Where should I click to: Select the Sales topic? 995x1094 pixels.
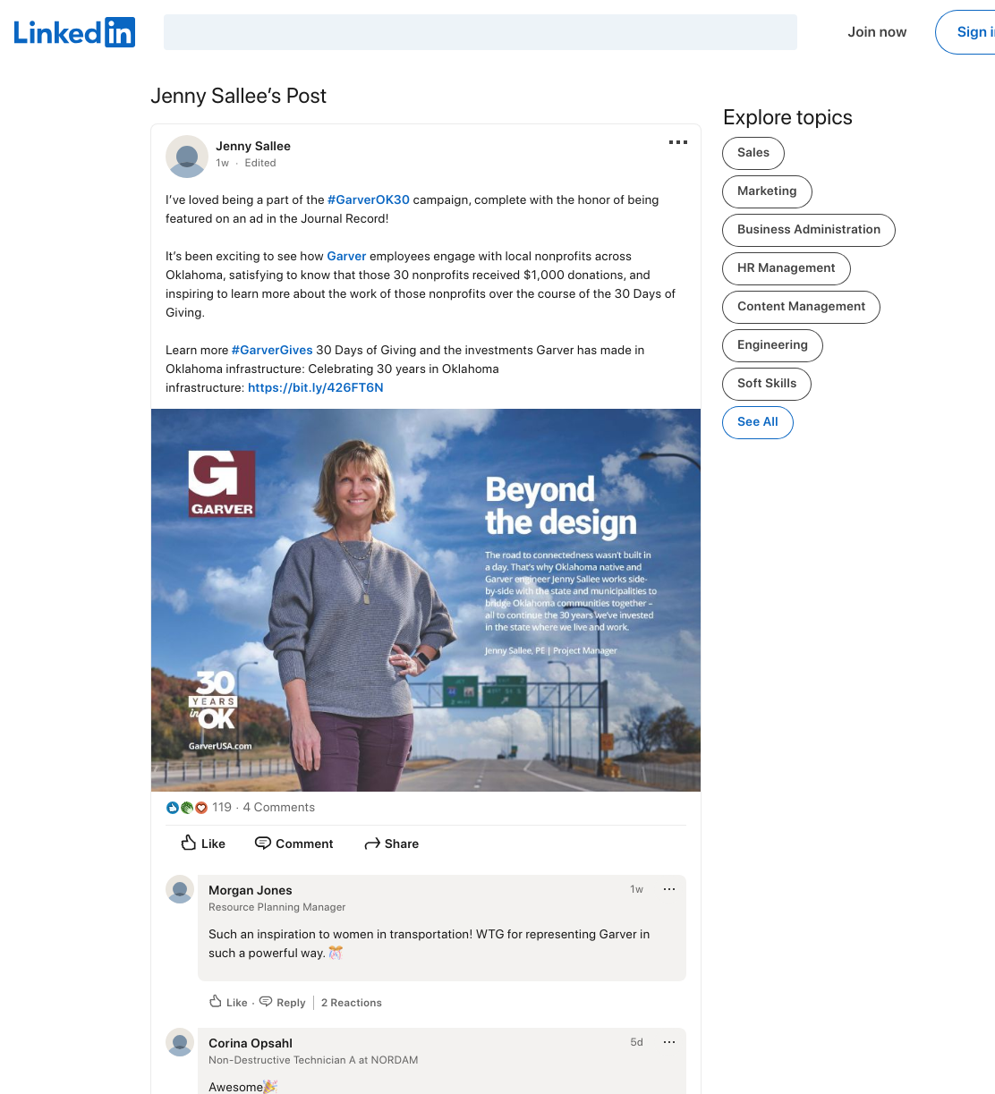[x=753, y=153]
